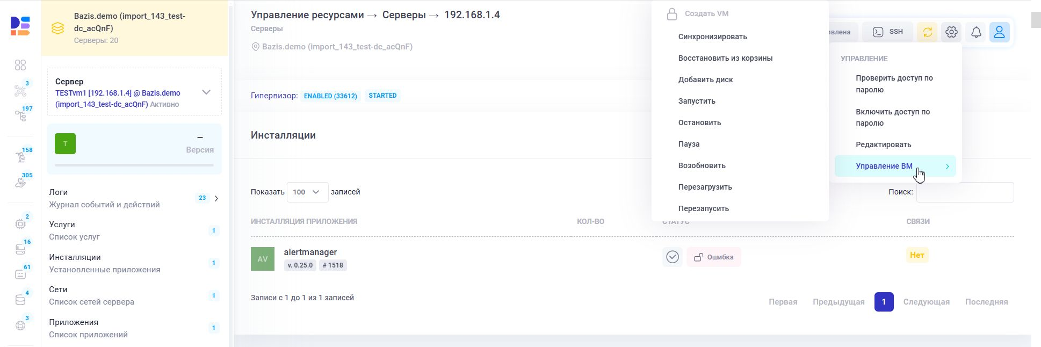Expand the Управление ВМ submenu

(895, 166)
